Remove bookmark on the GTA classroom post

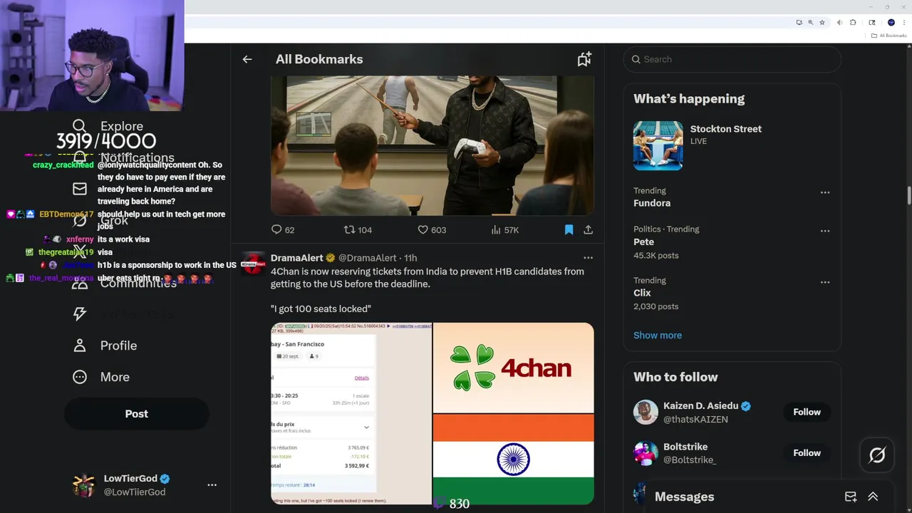point(569,229)
